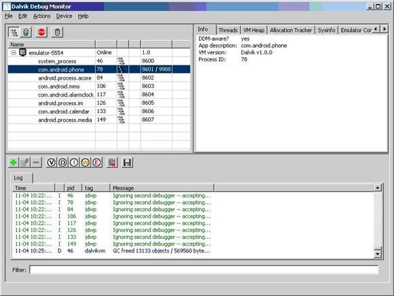Click in the Filter input field
This screenshot has width=394, height=296.
pos(204,270)
